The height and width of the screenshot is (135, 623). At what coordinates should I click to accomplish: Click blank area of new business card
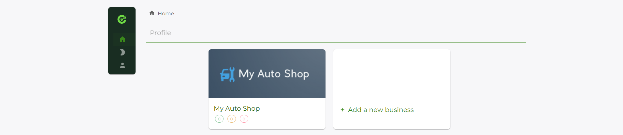click(392, 75)
